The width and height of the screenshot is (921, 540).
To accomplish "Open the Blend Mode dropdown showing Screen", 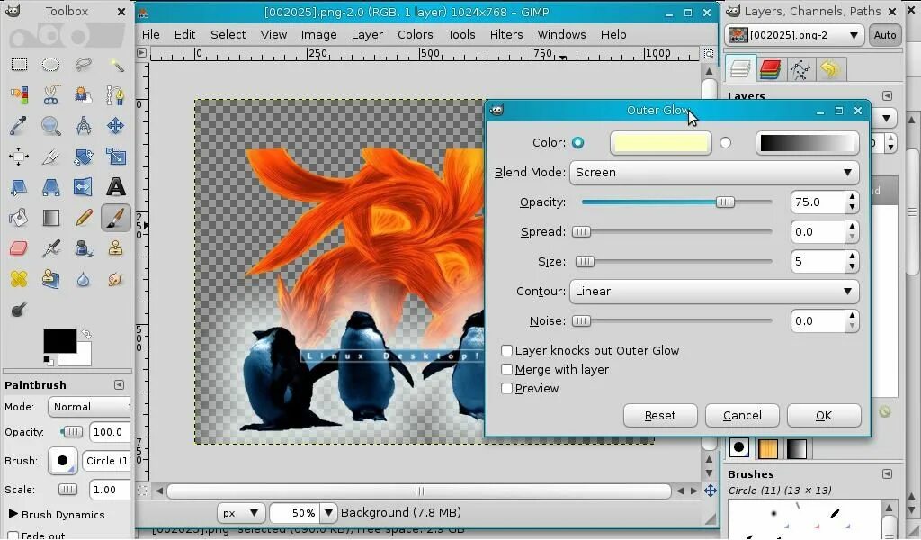I will pos(714,173).
